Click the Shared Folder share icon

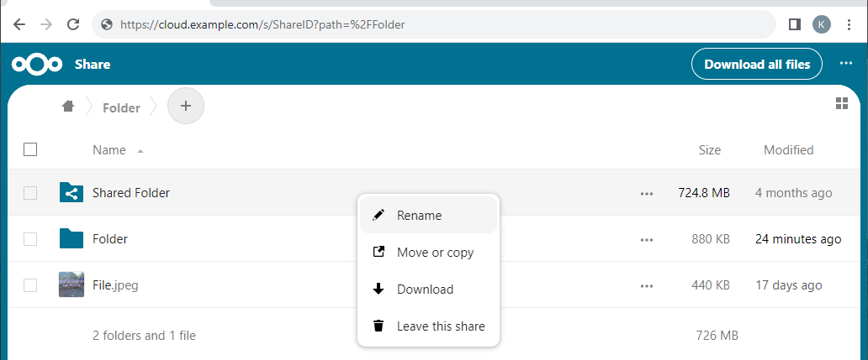[71, 193]
